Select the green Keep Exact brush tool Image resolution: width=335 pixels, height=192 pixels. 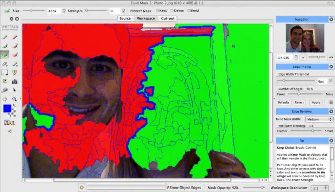[5, 37]
